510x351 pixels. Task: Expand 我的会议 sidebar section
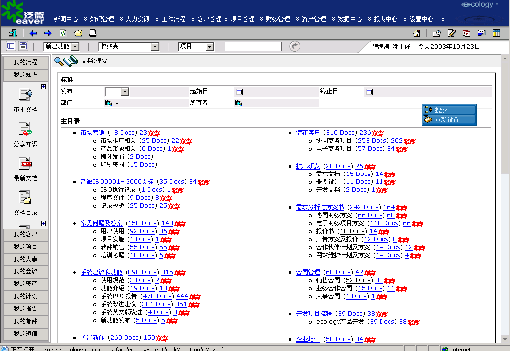[x=26, y=271]
